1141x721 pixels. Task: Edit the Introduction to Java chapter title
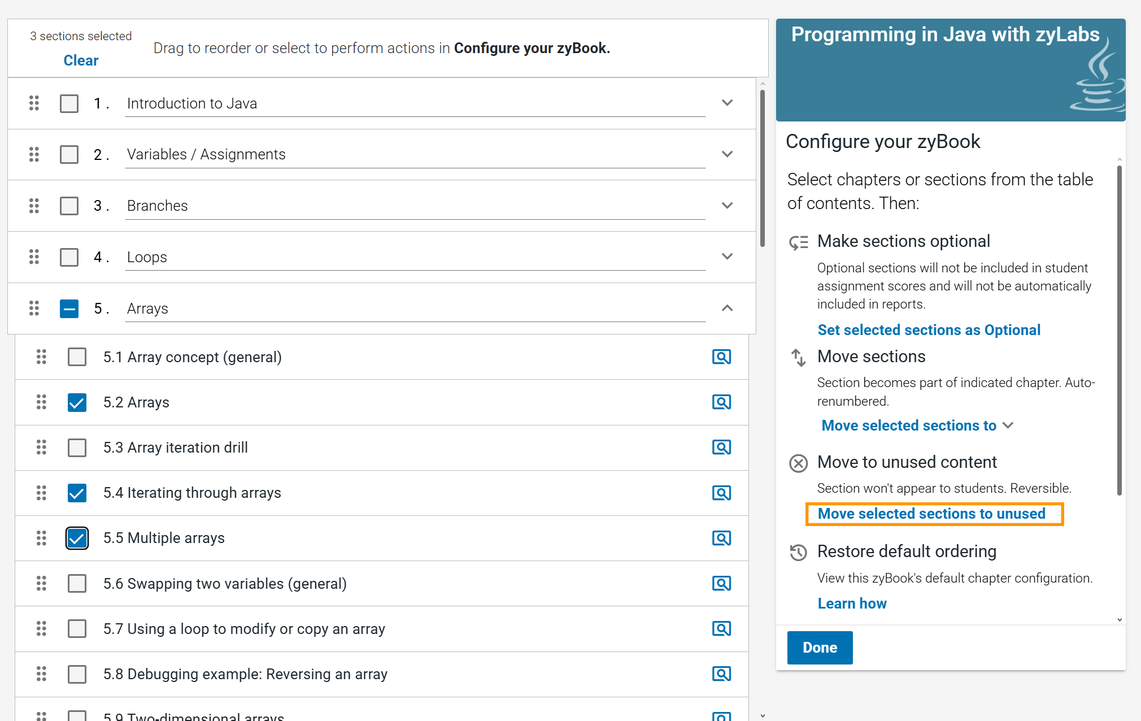415,104
